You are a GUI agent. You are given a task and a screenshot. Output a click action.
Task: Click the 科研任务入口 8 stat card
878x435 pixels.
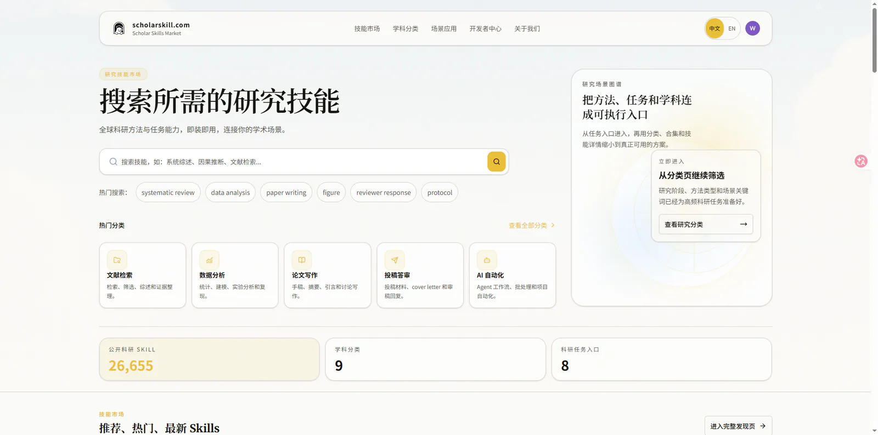662,359
